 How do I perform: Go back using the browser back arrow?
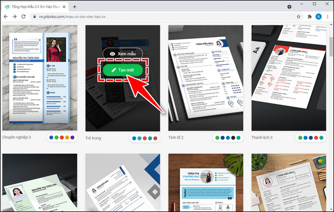point(6,16)
